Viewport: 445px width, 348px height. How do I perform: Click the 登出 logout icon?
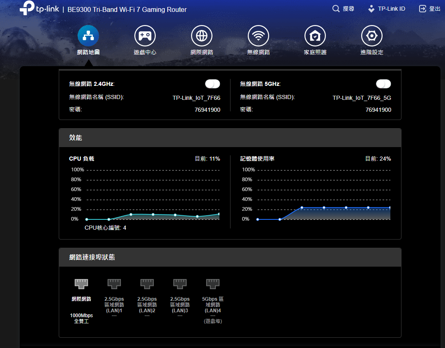pyautogui.click(x=422, y=9)
